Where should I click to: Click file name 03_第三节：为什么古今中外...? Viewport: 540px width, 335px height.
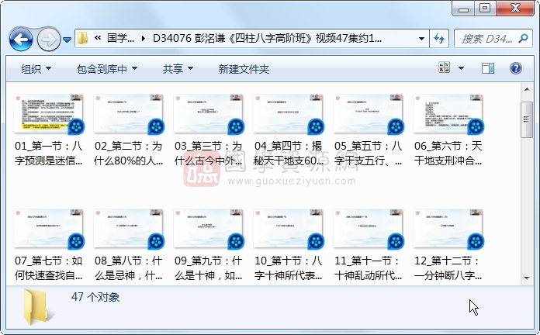point(209,154)
